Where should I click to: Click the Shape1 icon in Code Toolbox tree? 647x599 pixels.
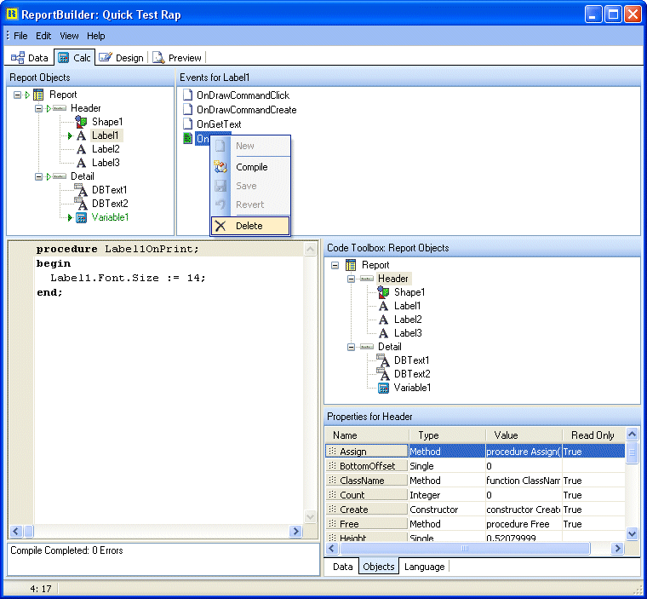pos(383,292)
